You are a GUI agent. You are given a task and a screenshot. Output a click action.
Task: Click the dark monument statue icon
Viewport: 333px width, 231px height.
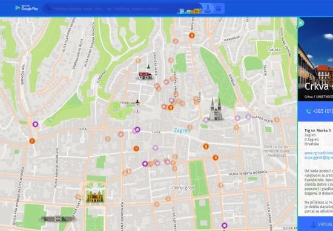148,66
